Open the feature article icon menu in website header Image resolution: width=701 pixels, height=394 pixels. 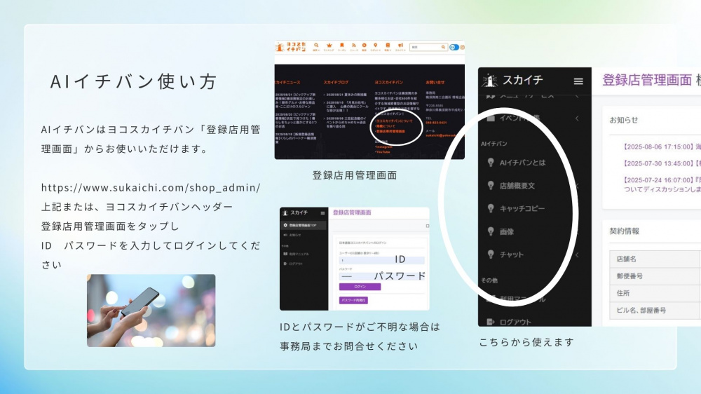coord(388,46)
